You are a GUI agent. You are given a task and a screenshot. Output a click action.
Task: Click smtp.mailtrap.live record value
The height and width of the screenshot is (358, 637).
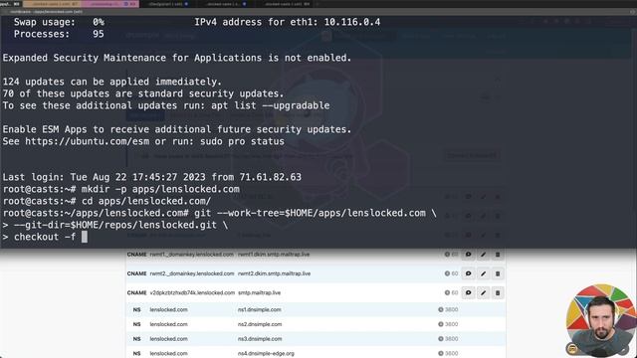coord(259,292)
